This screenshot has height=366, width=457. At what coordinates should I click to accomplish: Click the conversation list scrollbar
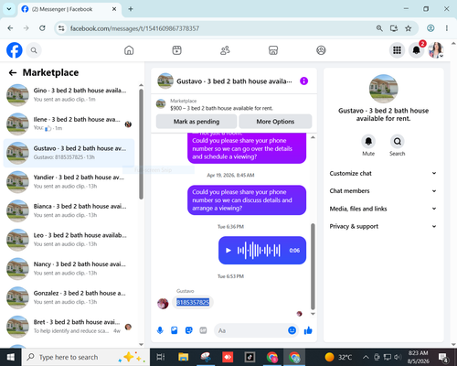click(141, 144)
